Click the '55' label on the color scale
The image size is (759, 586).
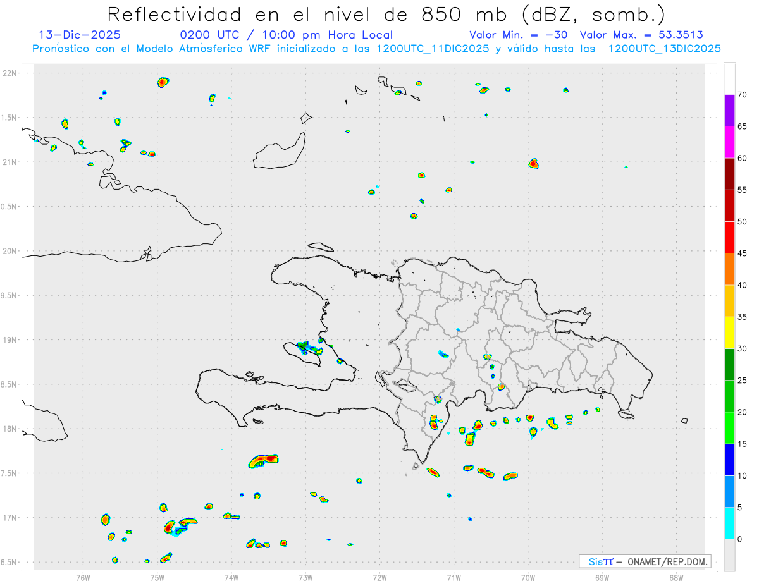pyautogui.click(x=743, y=190)
